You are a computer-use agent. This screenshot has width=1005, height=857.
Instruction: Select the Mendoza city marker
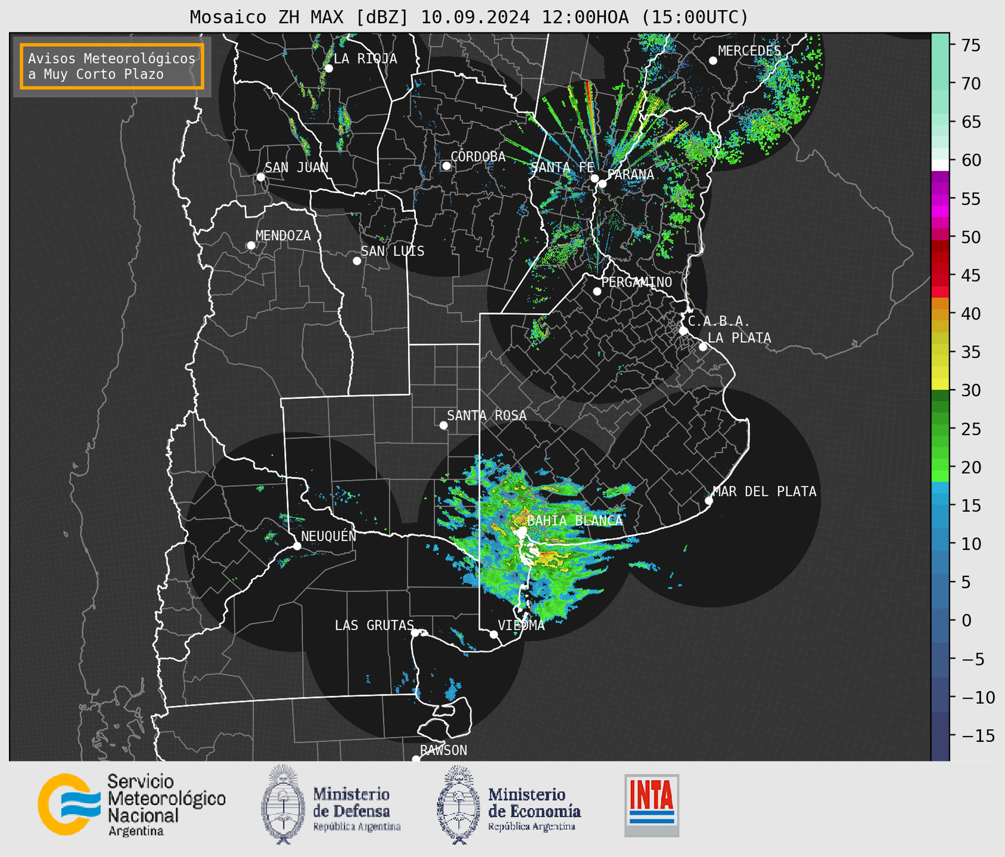251,246
